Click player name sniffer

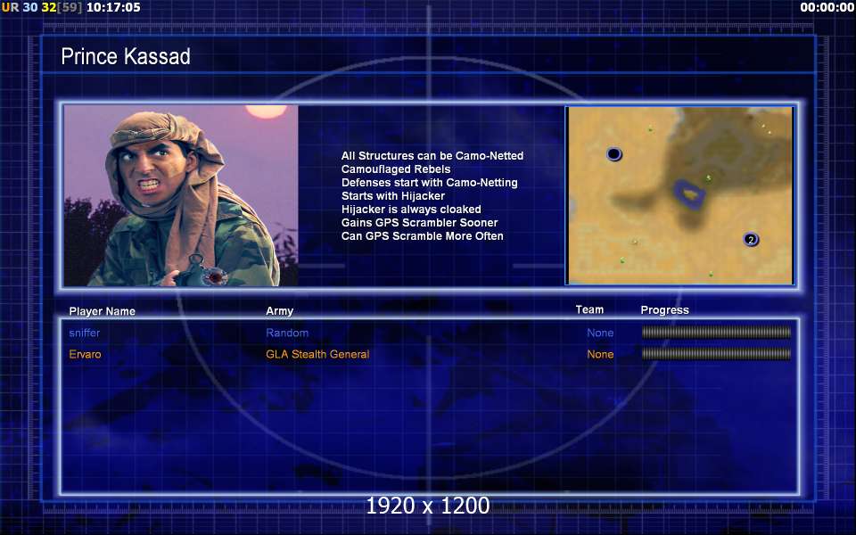pos(85,333)
